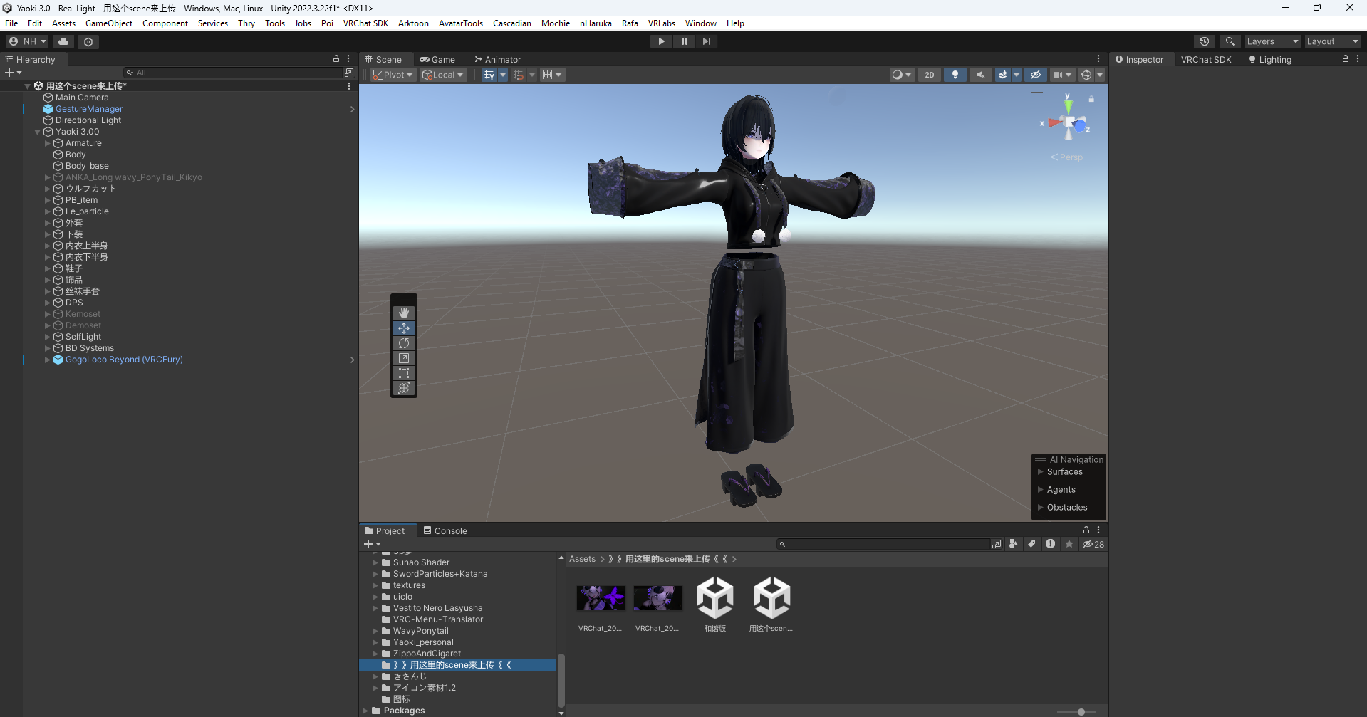Save Project search as favorite star
1367x717 pixels.
point(1069,544)
